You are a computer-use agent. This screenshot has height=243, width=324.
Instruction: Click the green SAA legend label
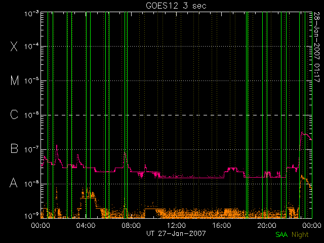pos(281,234)
